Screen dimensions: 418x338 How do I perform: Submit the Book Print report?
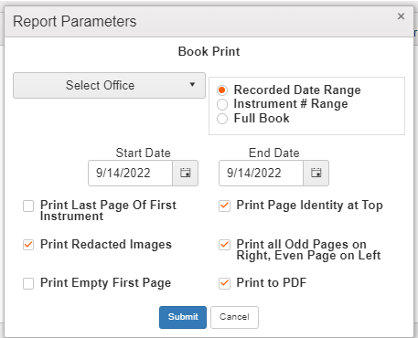183,317
